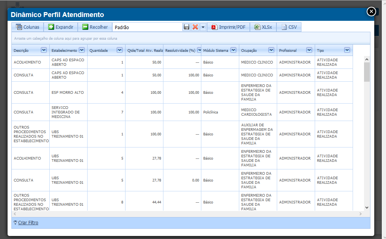Screen dimensions: 386x239
Task: Click the filter icon beside Criar Filtro
Action: pos(15,222)
